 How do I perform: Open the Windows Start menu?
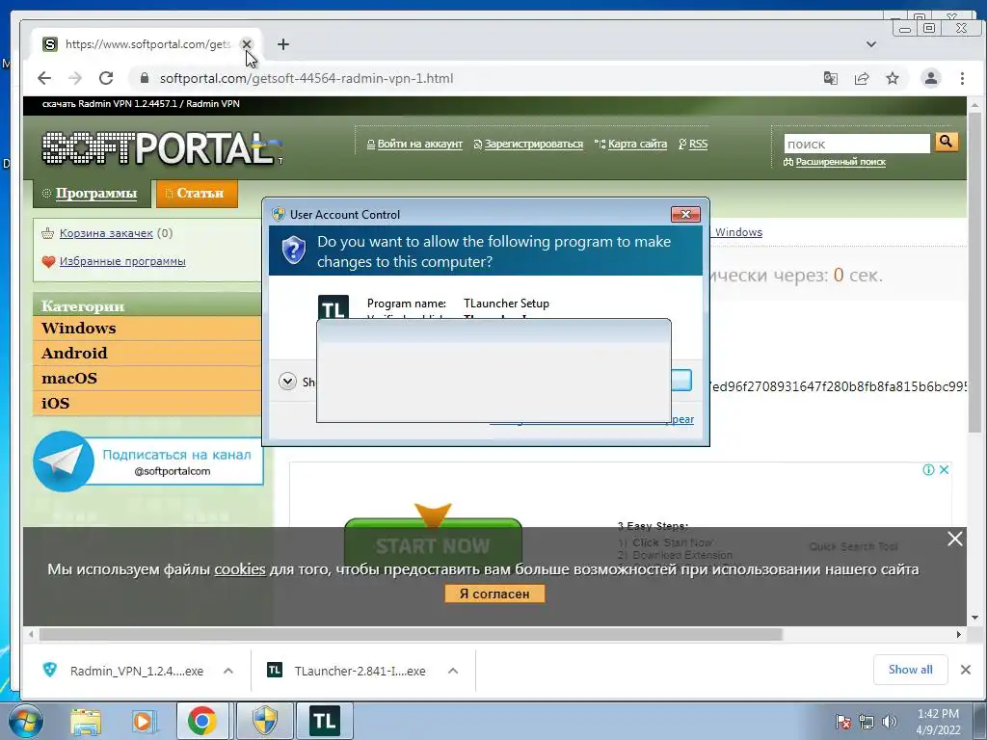(x=25, y=721)
